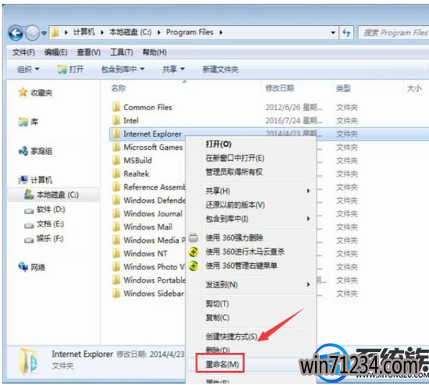This screenshot has height=385, width=429.
Task: Choose 复制(C) in the context menu
Action: (x=218, y=318)
